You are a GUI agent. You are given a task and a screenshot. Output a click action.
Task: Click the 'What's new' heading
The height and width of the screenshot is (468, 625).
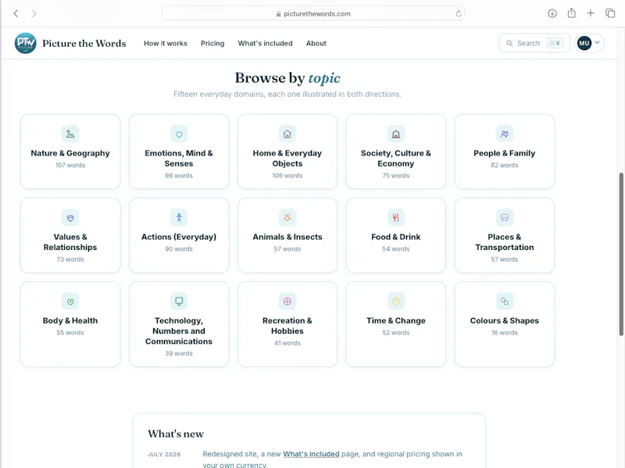pos(176,434)
